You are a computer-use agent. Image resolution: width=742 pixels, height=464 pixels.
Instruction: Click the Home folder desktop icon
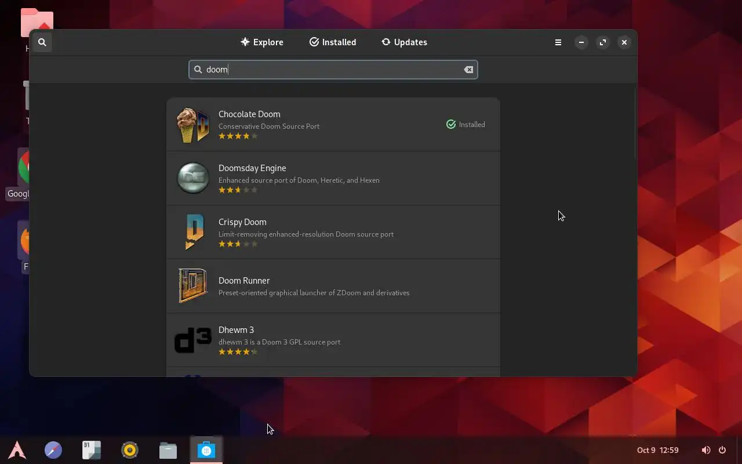pos(37,19)
